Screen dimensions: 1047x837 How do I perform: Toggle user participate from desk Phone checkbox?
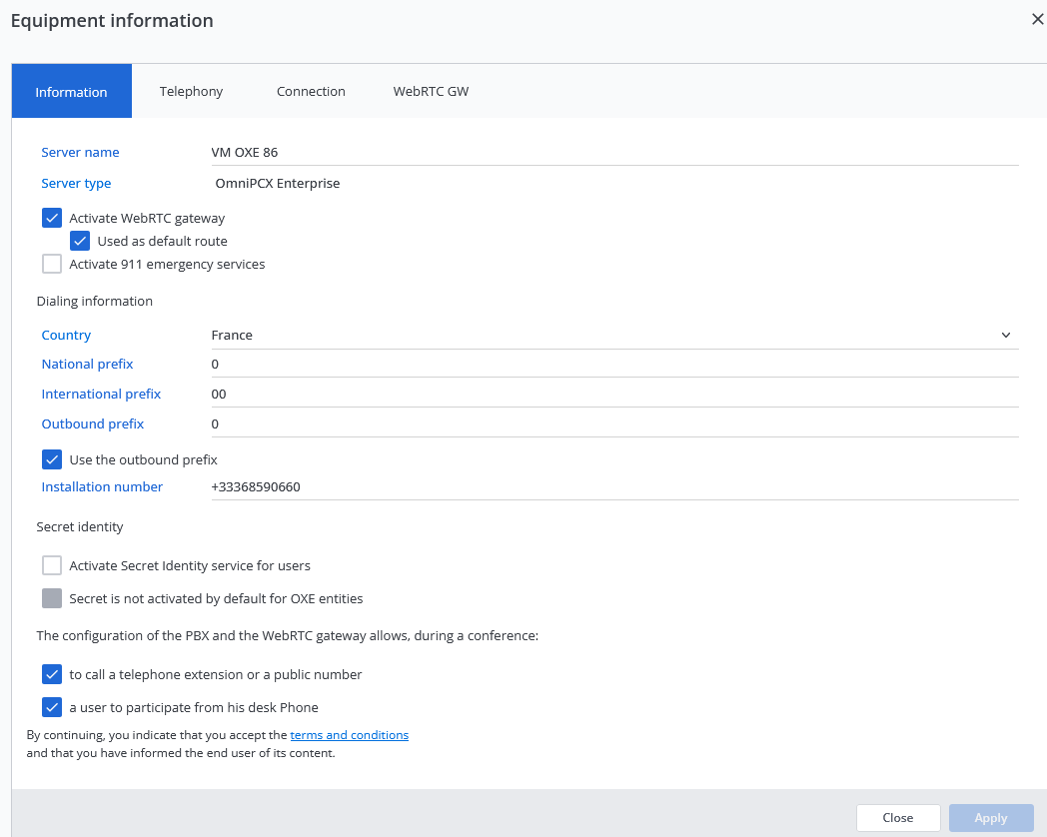52,707
